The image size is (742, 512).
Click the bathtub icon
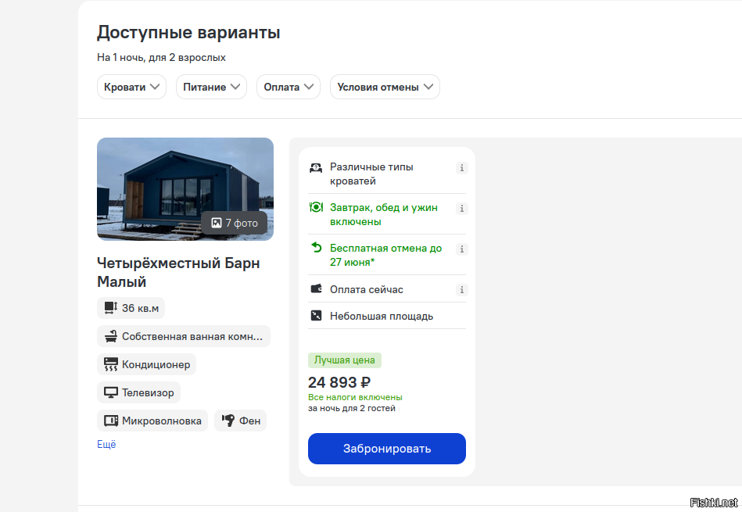click(111, 336)
